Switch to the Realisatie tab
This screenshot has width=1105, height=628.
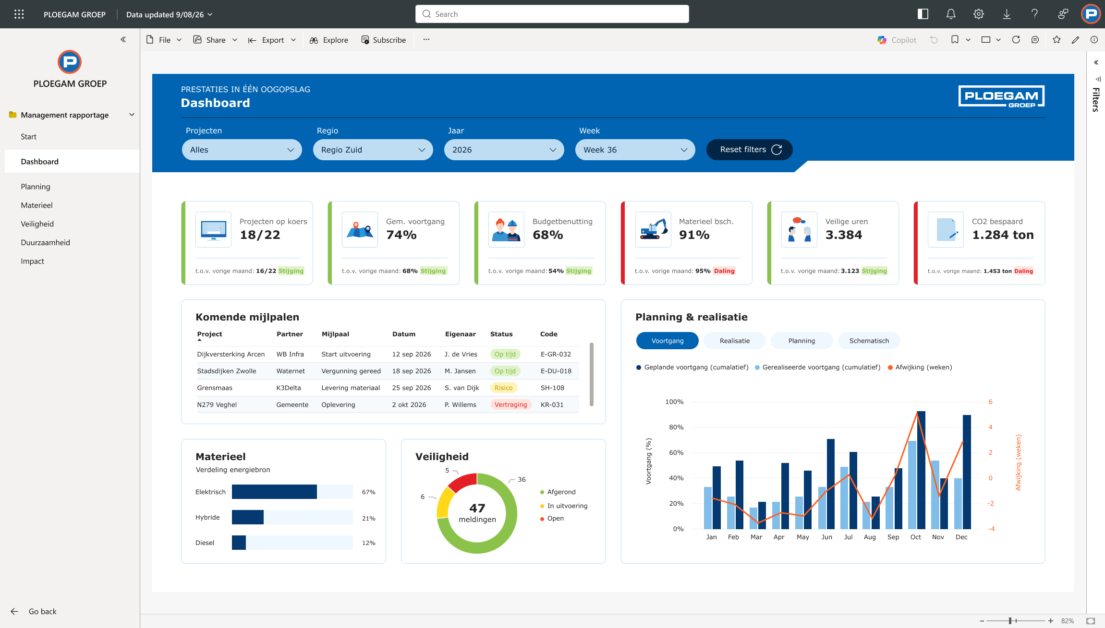click(735, 341)
